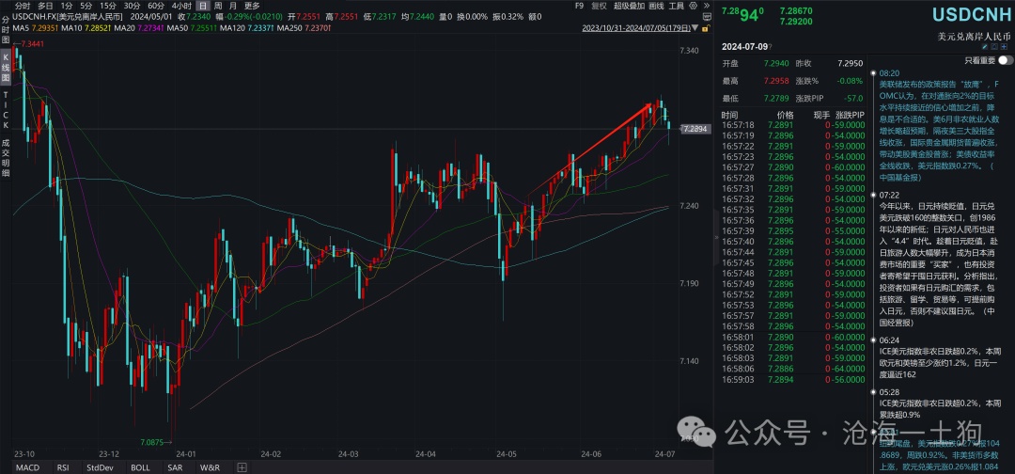Click the plus icon under USDCNH name

[1004, 47]
